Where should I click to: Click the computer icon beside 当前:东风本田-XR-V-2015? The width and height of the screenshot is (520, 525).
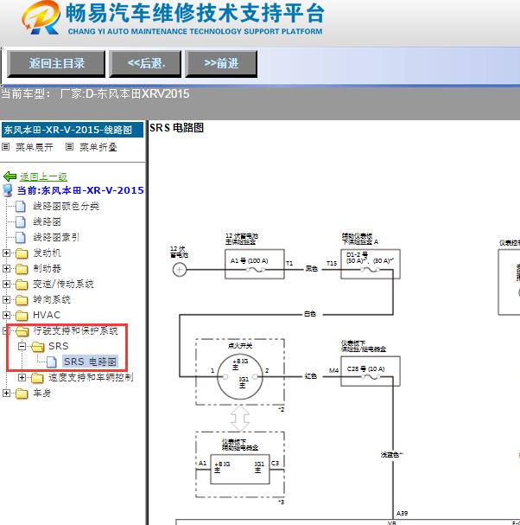click(8, 190)
